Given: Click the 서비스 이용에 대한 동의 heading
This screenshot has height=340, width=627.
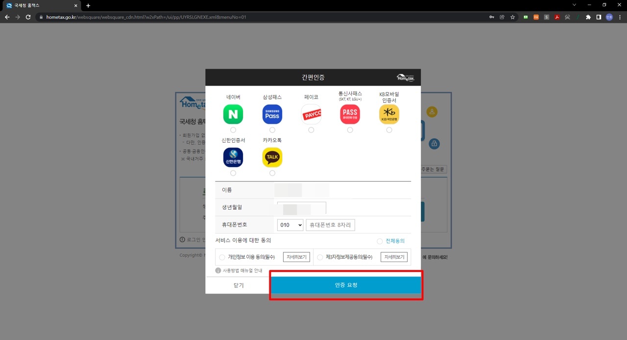Looking at the screenshot, I should point(243,241).
